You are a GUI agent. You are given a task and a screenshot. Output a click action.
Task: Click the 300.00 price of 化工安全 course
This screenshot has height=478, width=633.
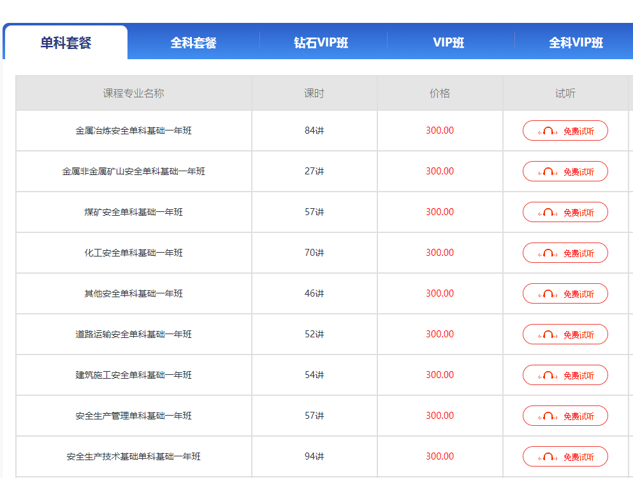pos(440,253)
